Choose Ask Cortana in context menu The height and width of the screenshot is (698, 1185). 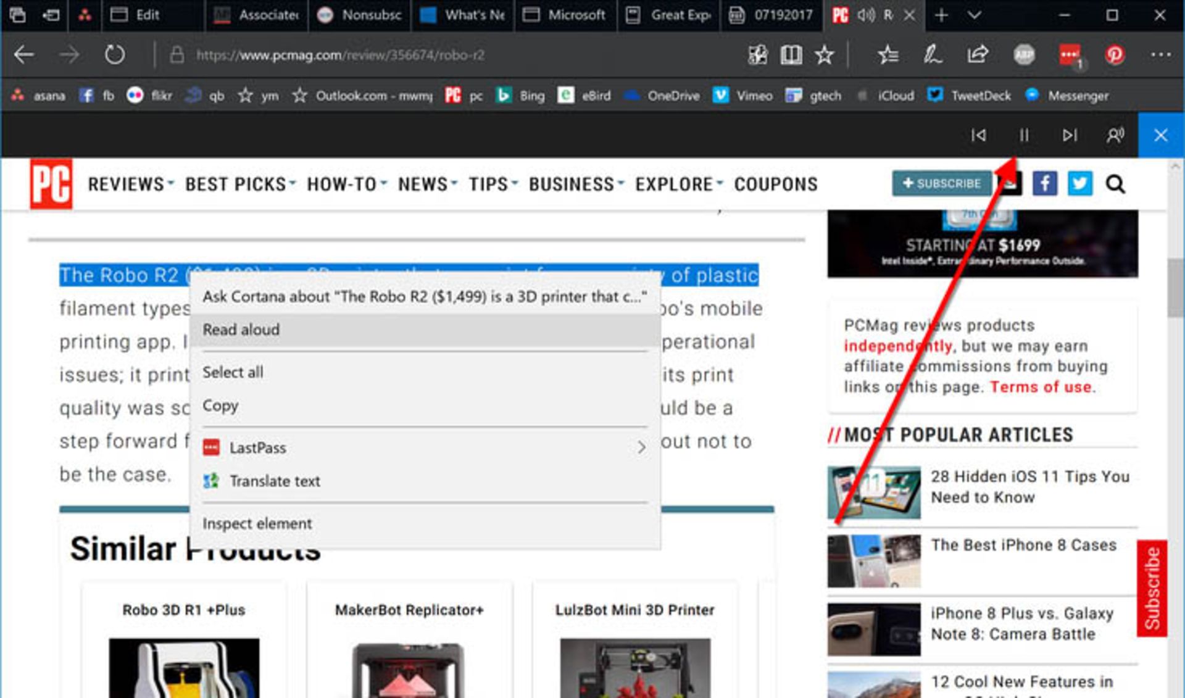pyautogui.click(x=425, y=297)
